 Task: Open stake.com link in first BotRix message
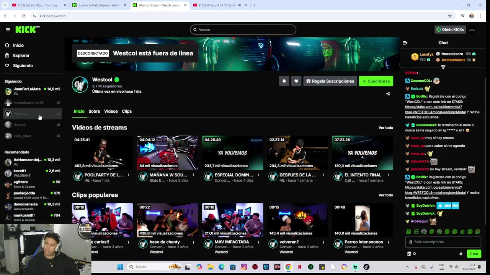click(x=435, y=109)
